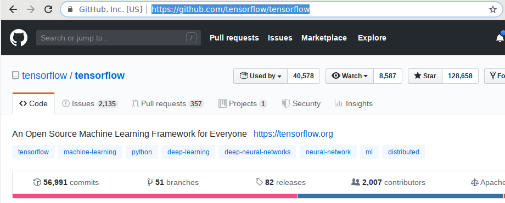
Task: Expand the Watch dropdown button
Action: click(x=350, y=76)
